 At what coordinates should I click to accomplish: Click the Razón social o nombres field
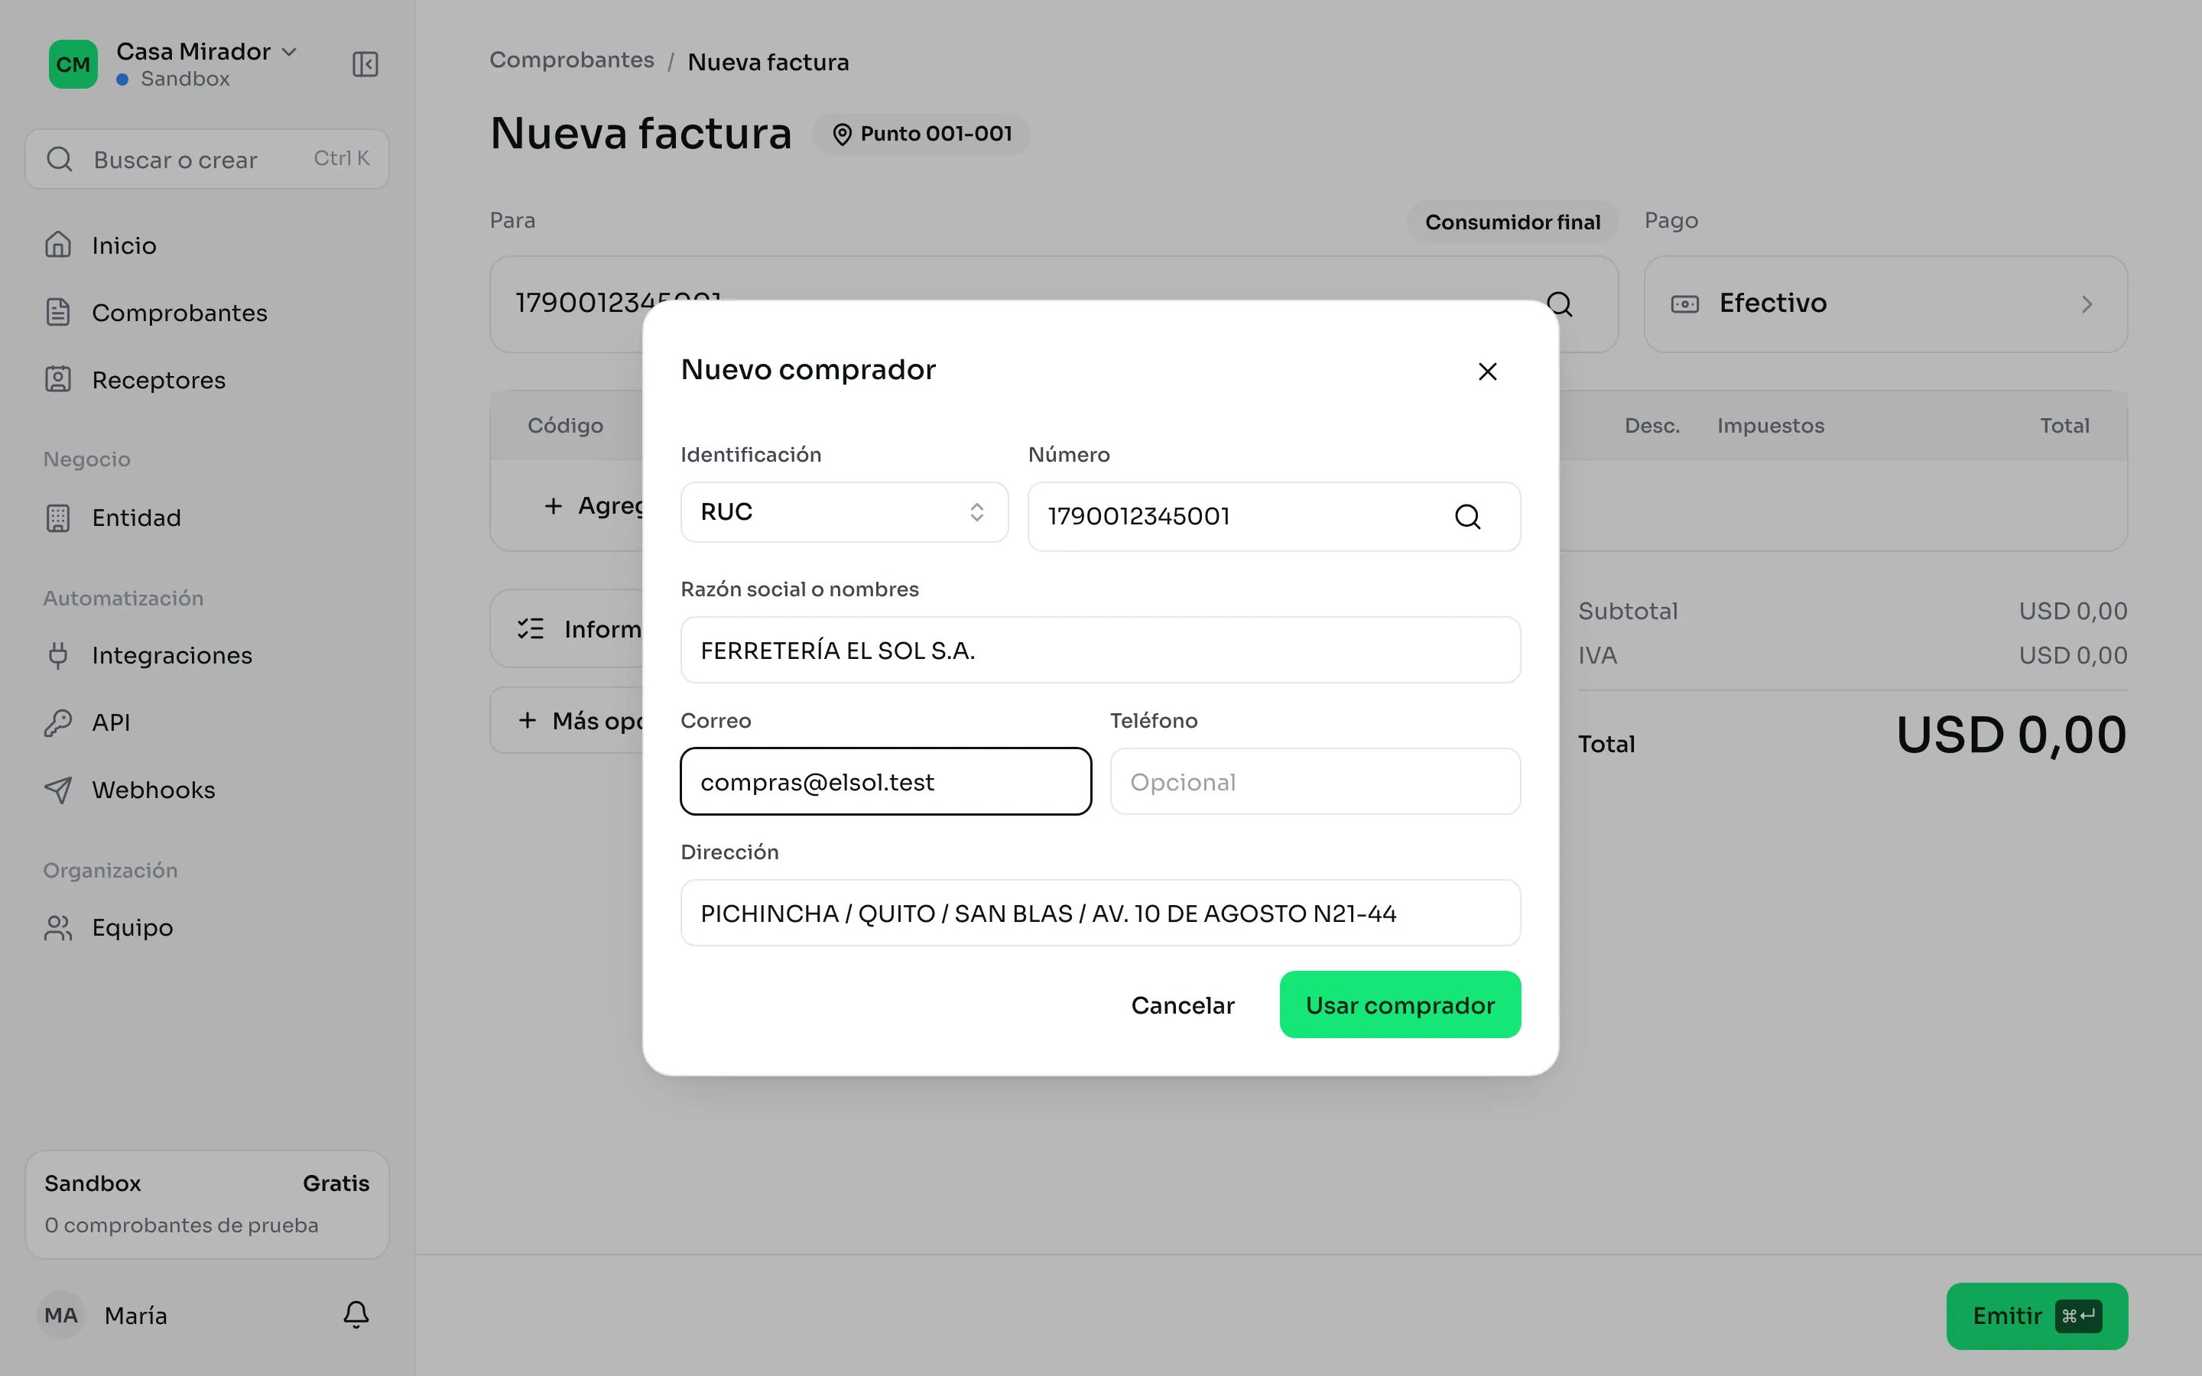(x=1100, y=650)
